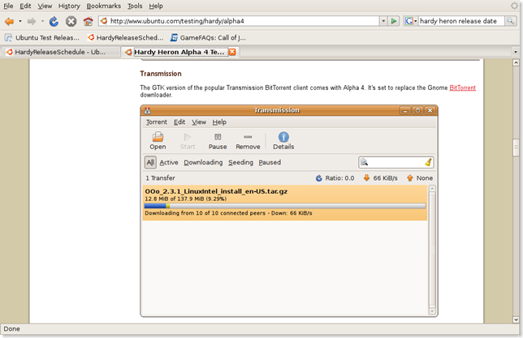Click the Transmission torrent list scrollbar
The width and height of the screenshot is (523, 338).
432,250
